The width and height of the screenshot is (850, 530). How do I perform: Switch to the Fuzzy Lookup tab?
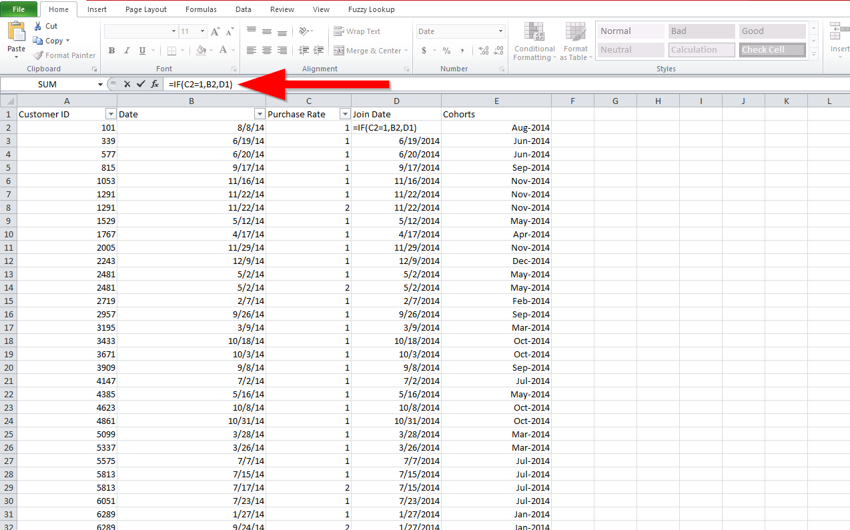click(x=371, y=9)
